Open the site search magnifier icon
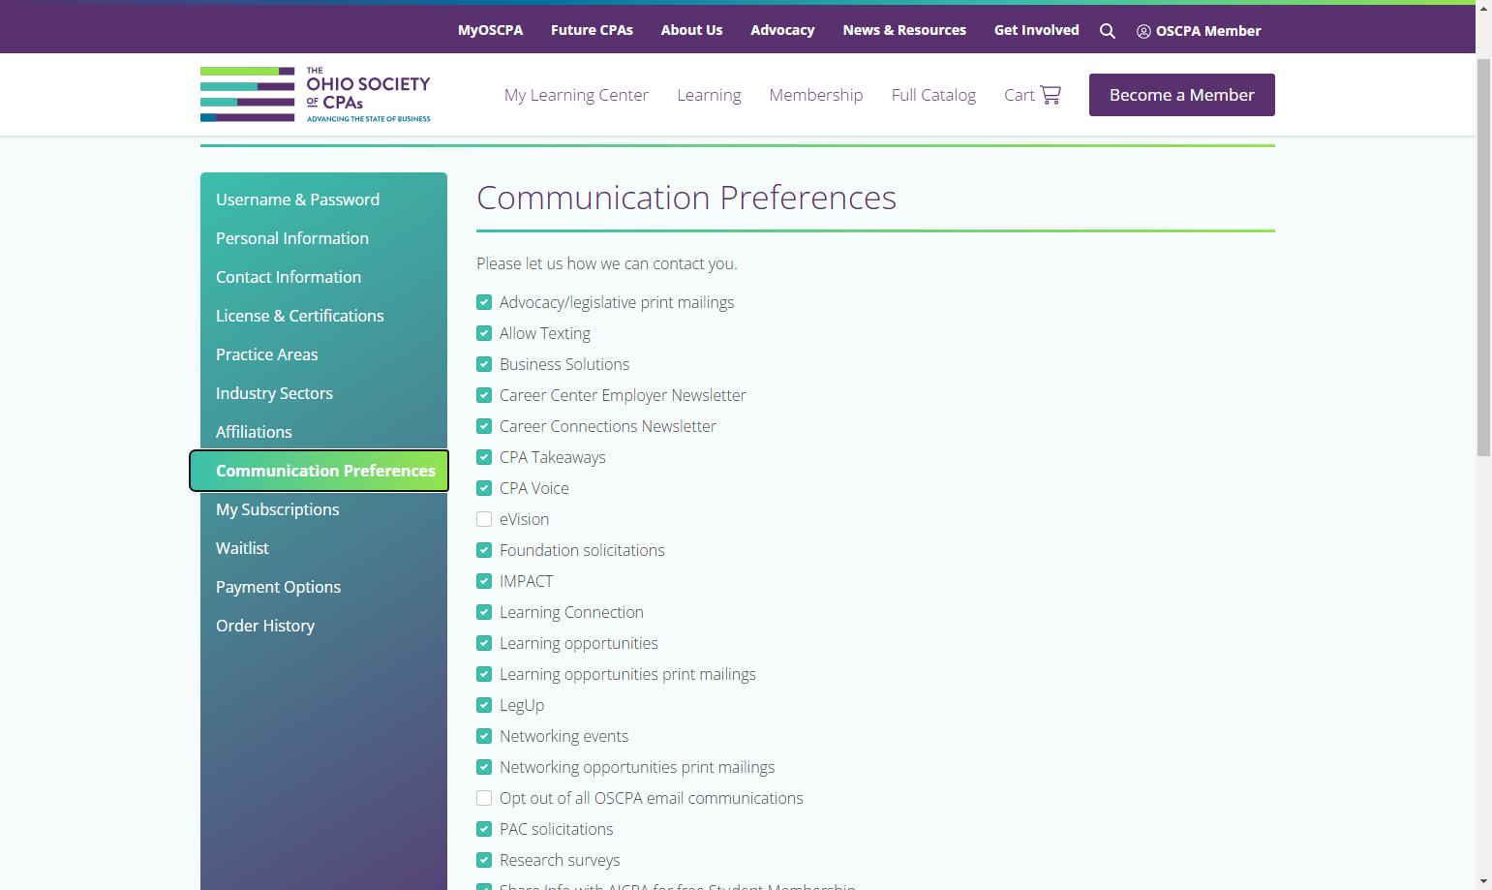1492x890 pixels. point(1108,31)
